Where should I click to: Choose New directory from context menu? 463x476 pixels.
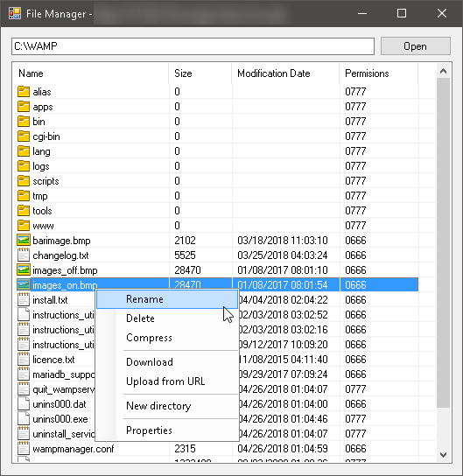[167, 406]
